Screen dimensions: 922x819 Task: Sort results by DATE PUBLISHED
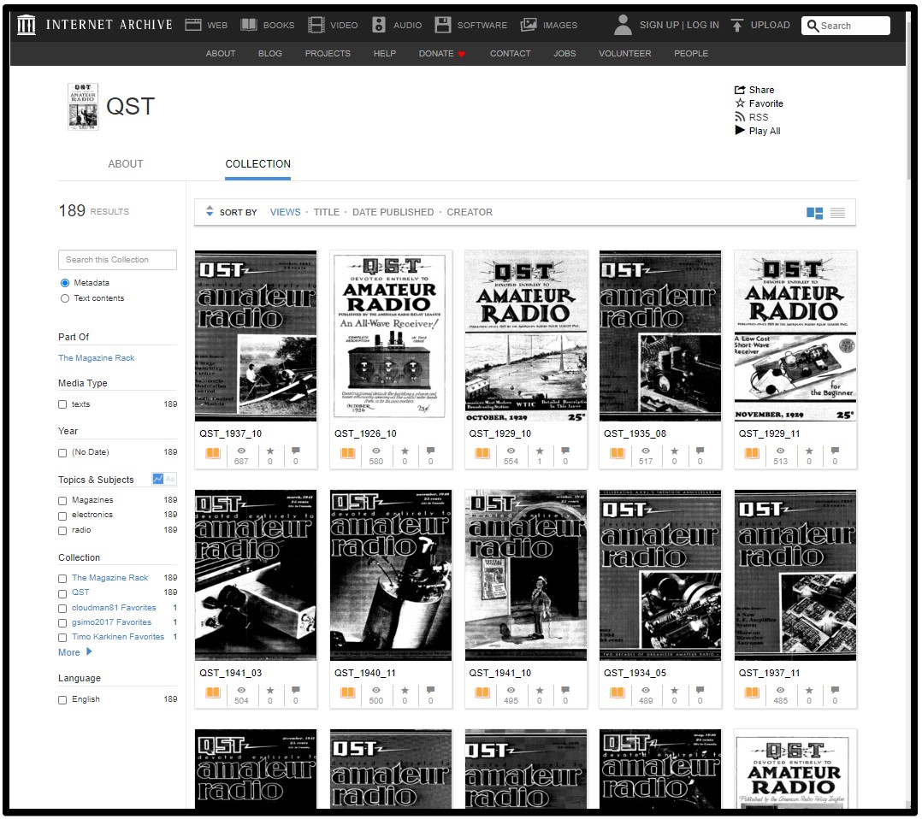[393, 212]
